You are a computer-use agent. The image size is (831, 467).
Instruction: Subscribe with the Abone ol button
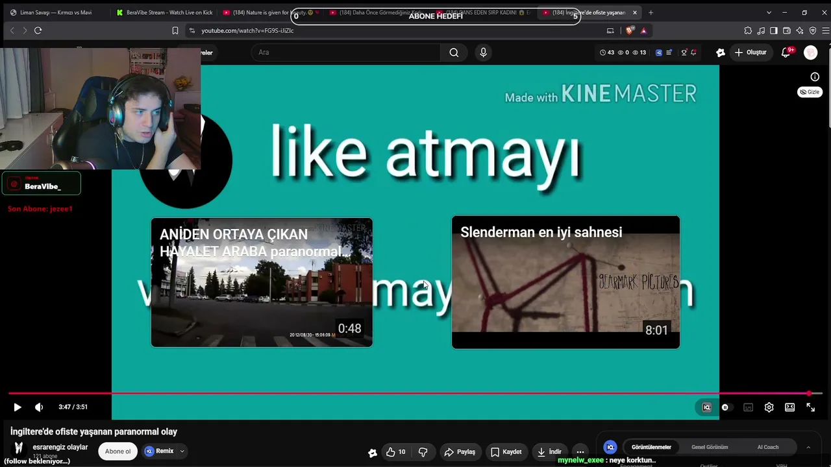coord(118,451)
